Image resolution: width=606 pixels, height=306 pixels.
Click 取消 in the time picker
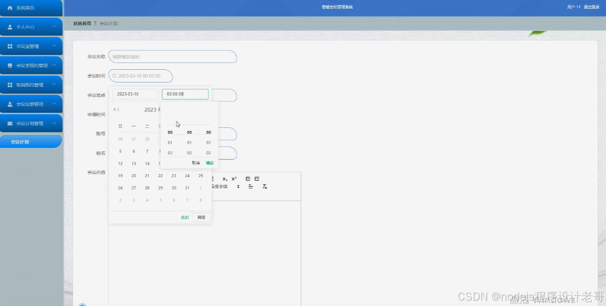[x=195, y=163]
